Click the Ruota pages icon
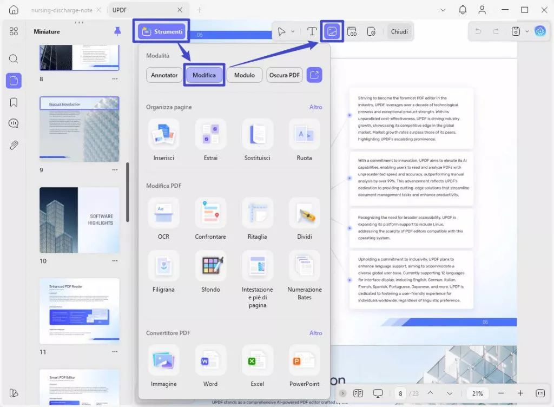 tap(304, 135)
